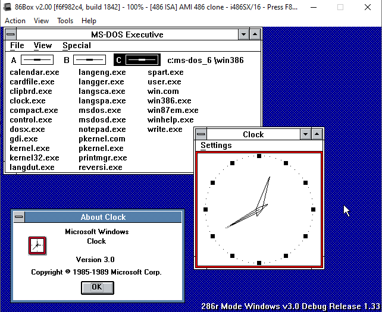This screenshot has width=382, height=312.
Task: Select control.exe in file list
Action: pos(30,119)
